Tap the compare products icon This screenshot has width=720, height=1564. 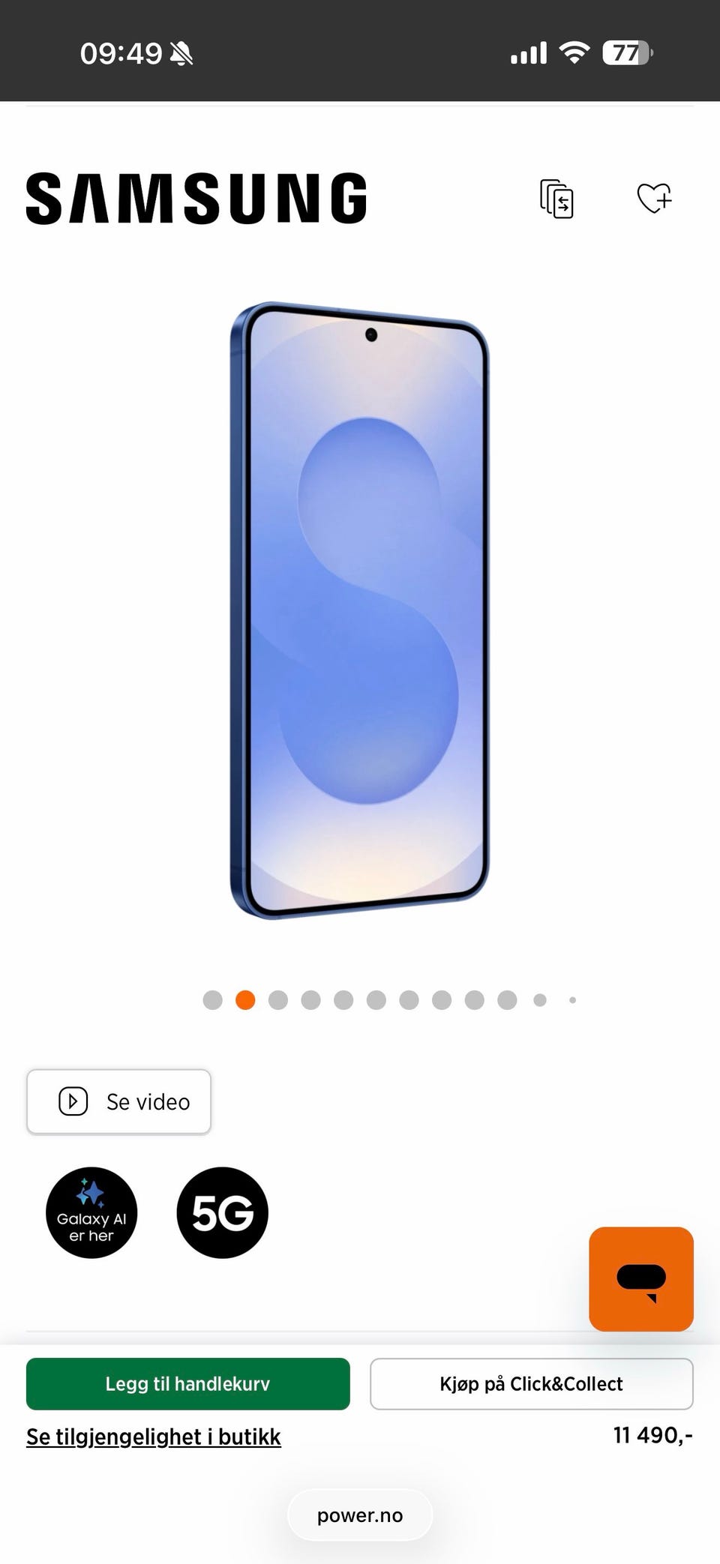[556, 199]
